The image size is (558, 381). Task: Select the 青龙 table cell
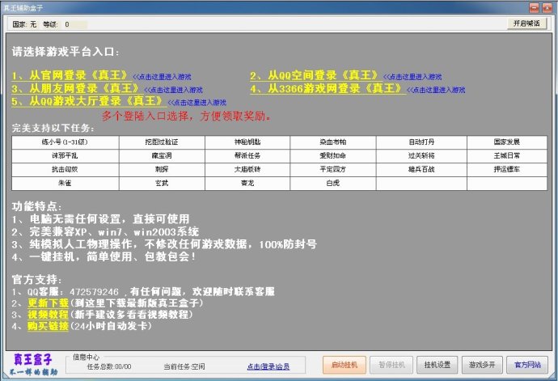[x=247, y=184]
